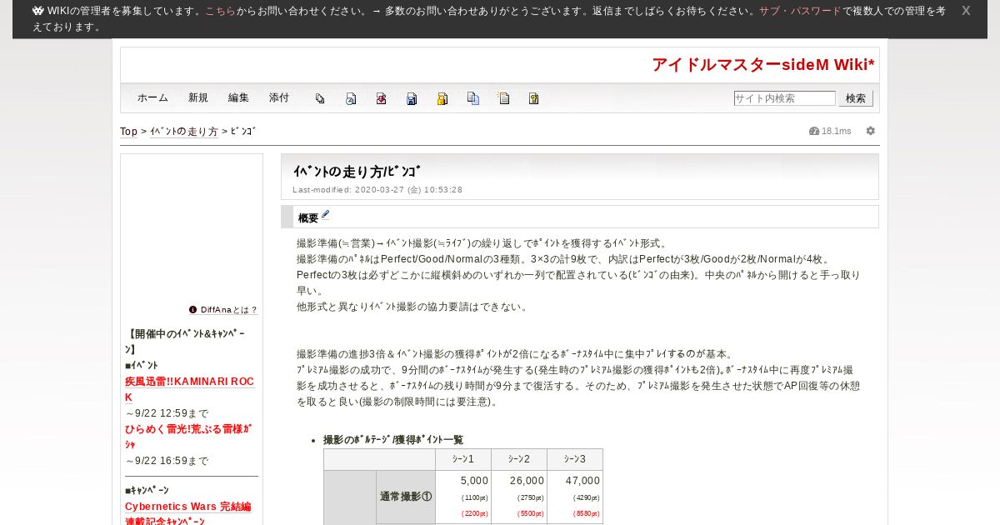Click the こちら contact link in notice
1000x525 pixels.
(x=220, y=12)
